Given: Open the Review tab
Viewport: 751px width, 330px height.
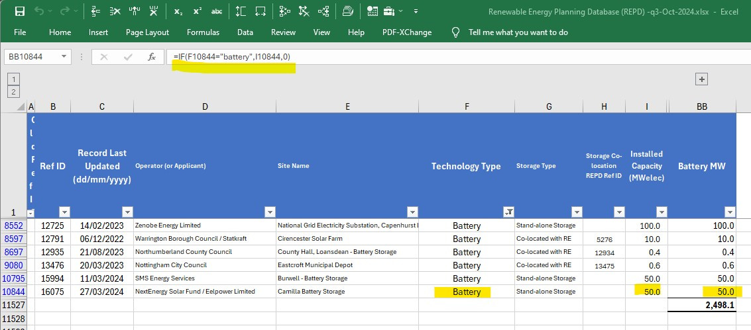Looking at the screenshot, I should [283, 32].
